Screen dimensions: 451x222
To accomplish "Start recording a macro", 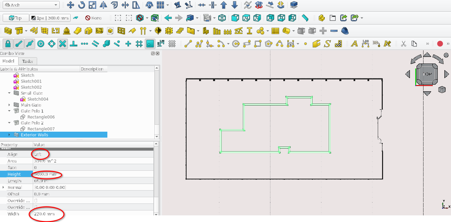I will [x=440, y=43].
